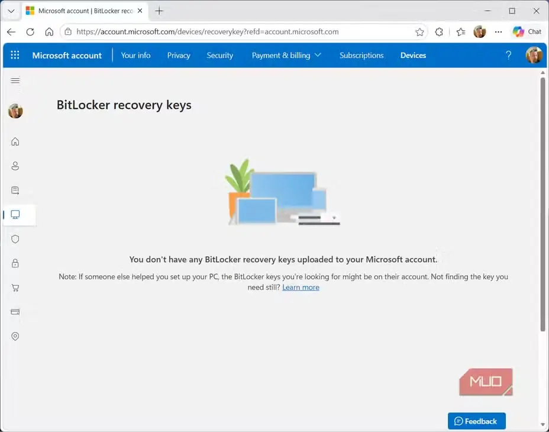Toggle the hamburger navigation menu
Viewport: 549px width, 432px height.
click(x=15, y=80)
